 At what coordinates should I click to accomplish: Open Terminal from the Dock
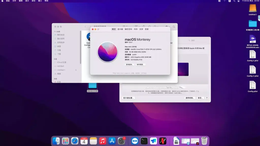point(144,141)
